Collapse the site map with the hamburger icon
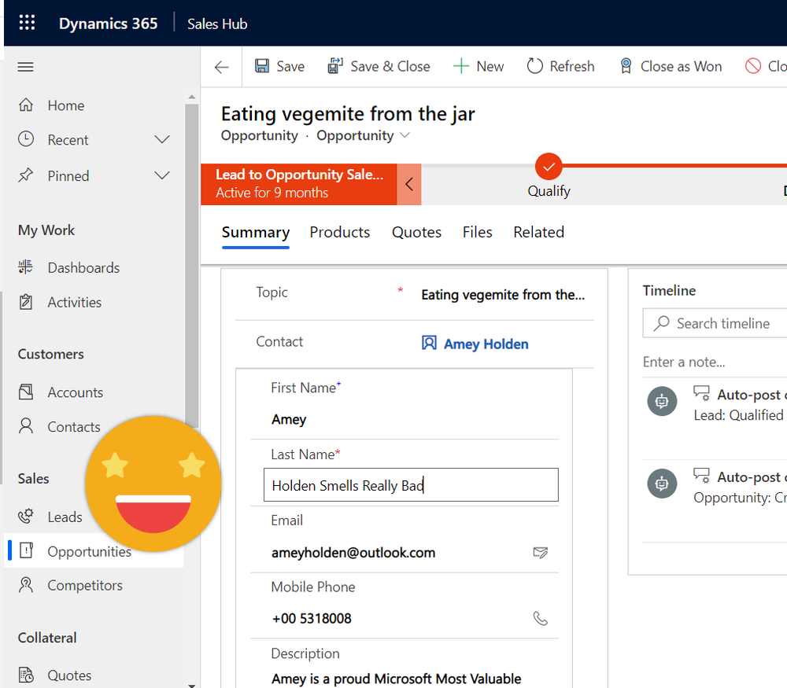The width and height of the screenshot is (787, 688). (24, 67)
